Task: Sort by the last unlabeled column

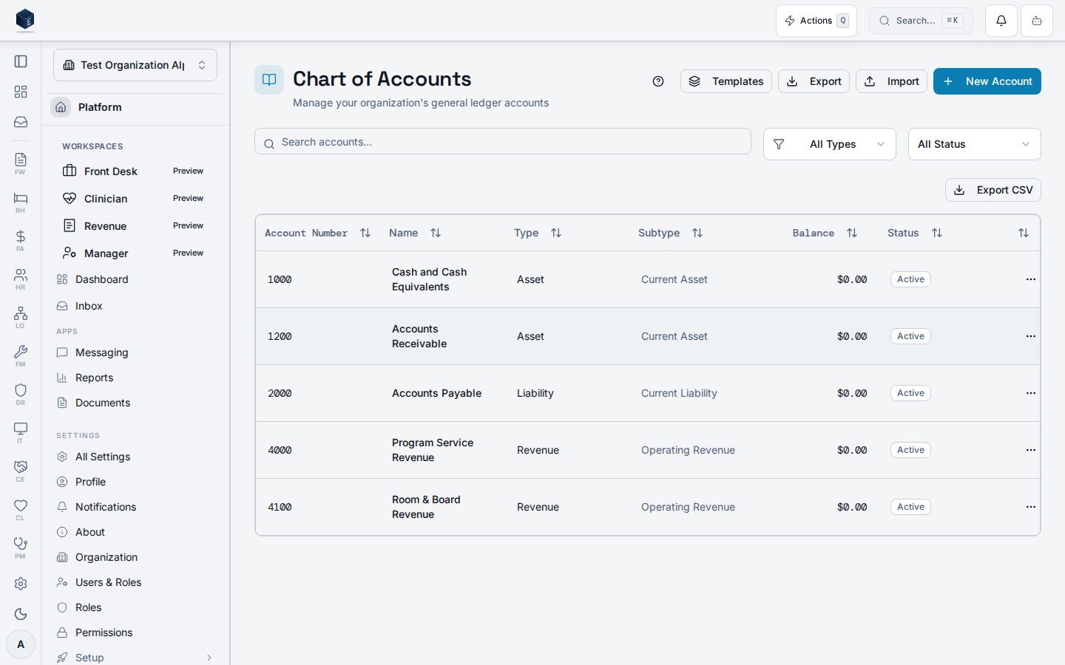Action: point(1024,233)
